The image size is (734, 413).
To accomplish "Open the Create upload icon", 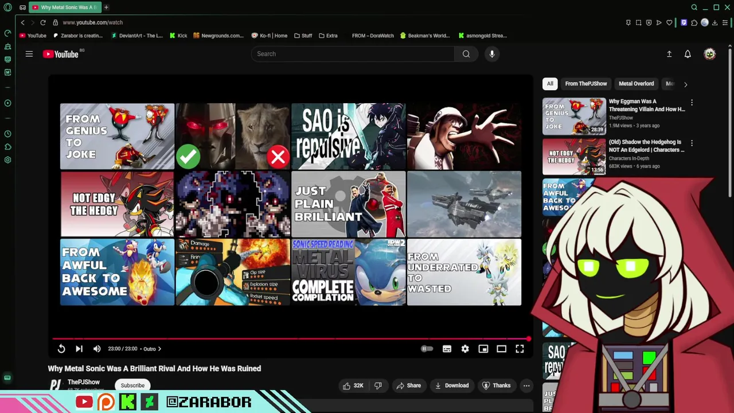I will pos(669,54).
